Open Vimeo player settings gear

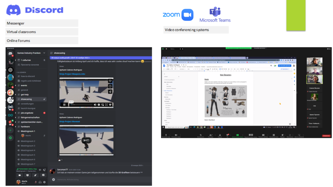click(99, 105)
